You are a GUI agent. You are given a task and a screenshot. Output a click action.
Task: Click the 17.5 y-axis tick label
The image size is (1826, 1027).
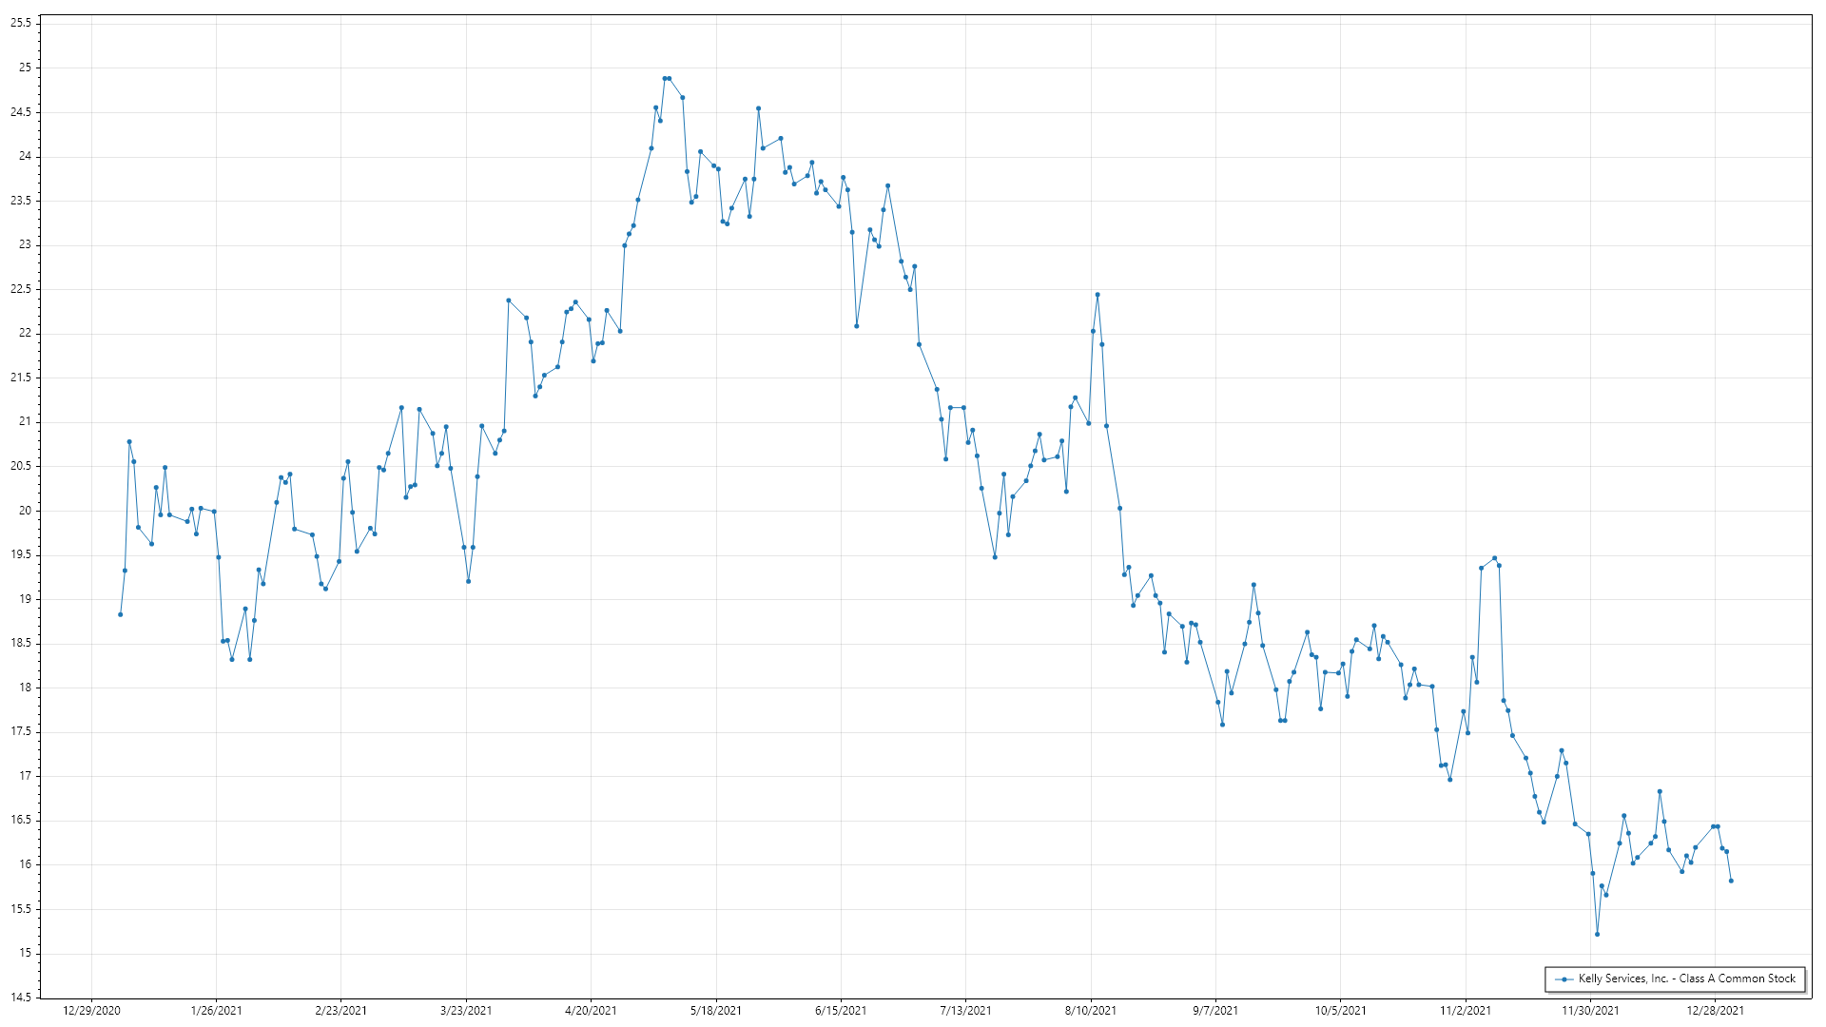20,732
